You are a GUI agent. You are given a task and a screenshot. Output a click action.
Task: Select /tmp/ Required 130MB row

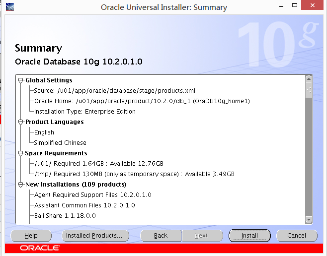[x=134, y=174]
